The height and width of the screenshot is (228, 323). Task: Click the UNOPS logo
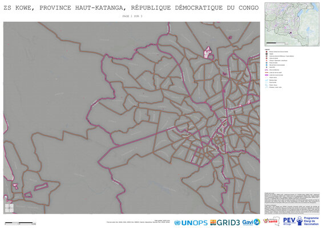coord(191,223)
